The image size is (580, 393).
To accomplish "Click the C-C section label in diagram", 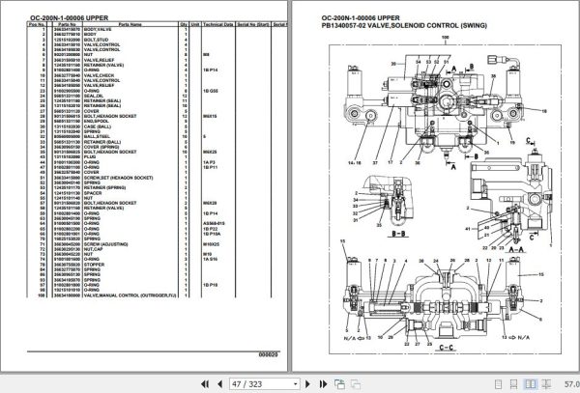I will coord(446,348).
